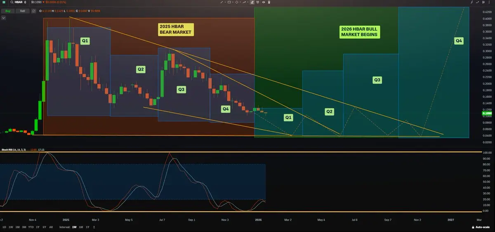Select the line drawing tool
Image resolution: width=495 pixels, height=232 pixels.
click(x=222, y=2)
